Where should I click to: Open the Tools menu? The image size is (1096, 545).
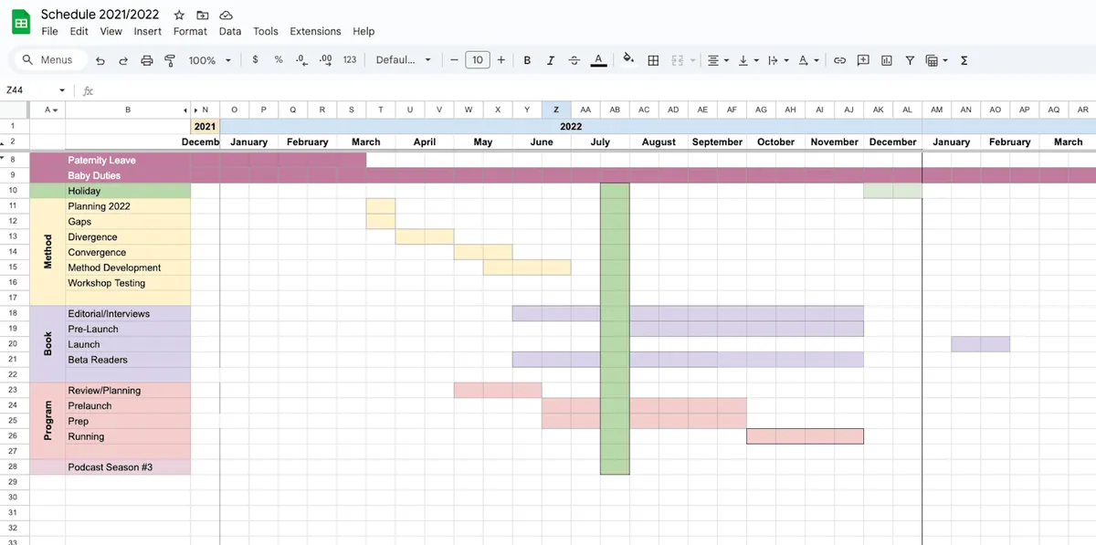pyautogui.click(x=266, y=31)
